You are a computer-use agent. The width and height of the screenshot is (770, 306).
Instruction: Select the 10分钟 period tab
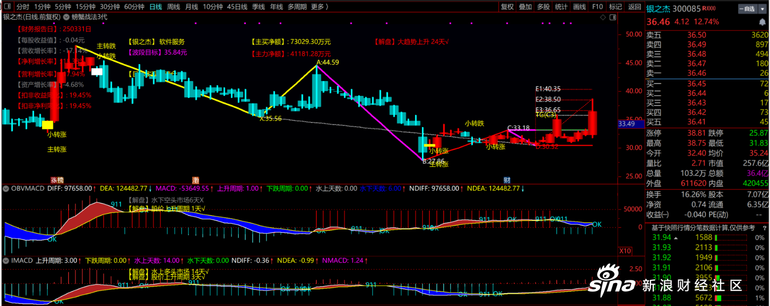(x=213, y=7)
